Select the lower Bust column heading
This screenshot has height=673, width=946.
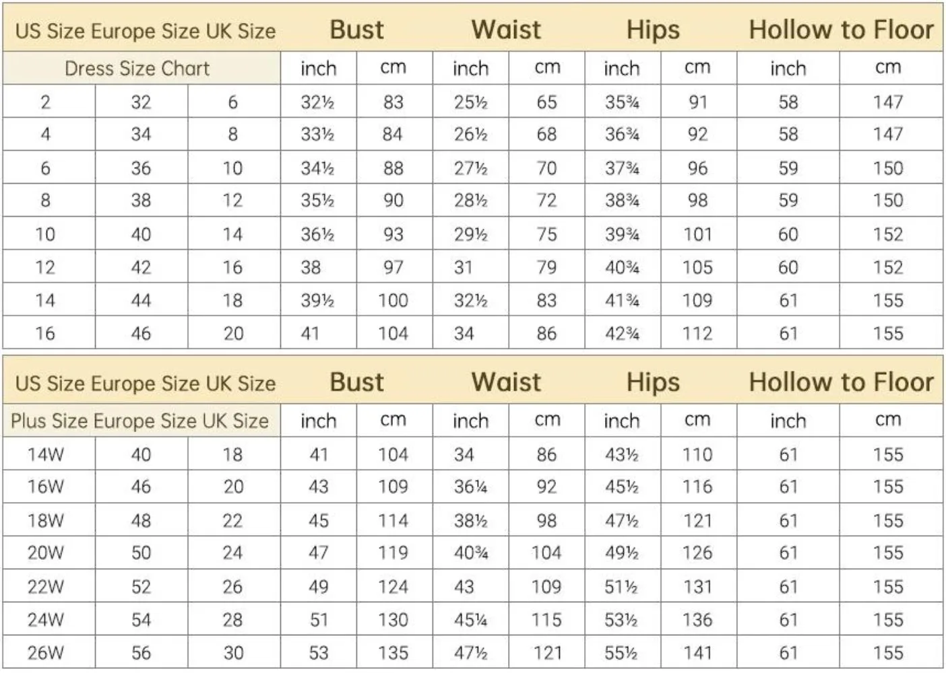(x=356, y=382)
